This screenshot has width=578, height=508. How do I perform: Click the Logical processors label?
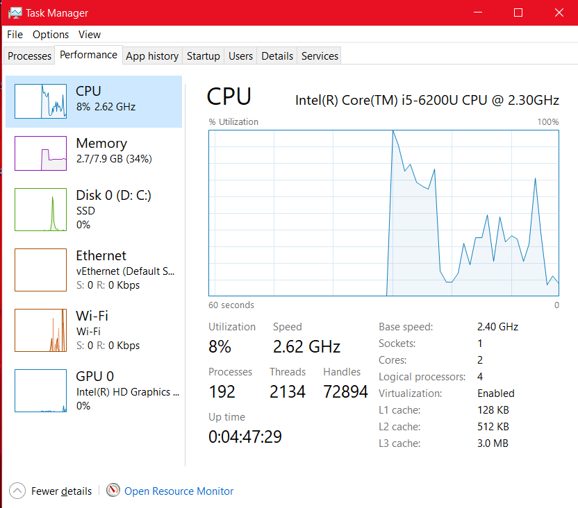tap(422, 377)
